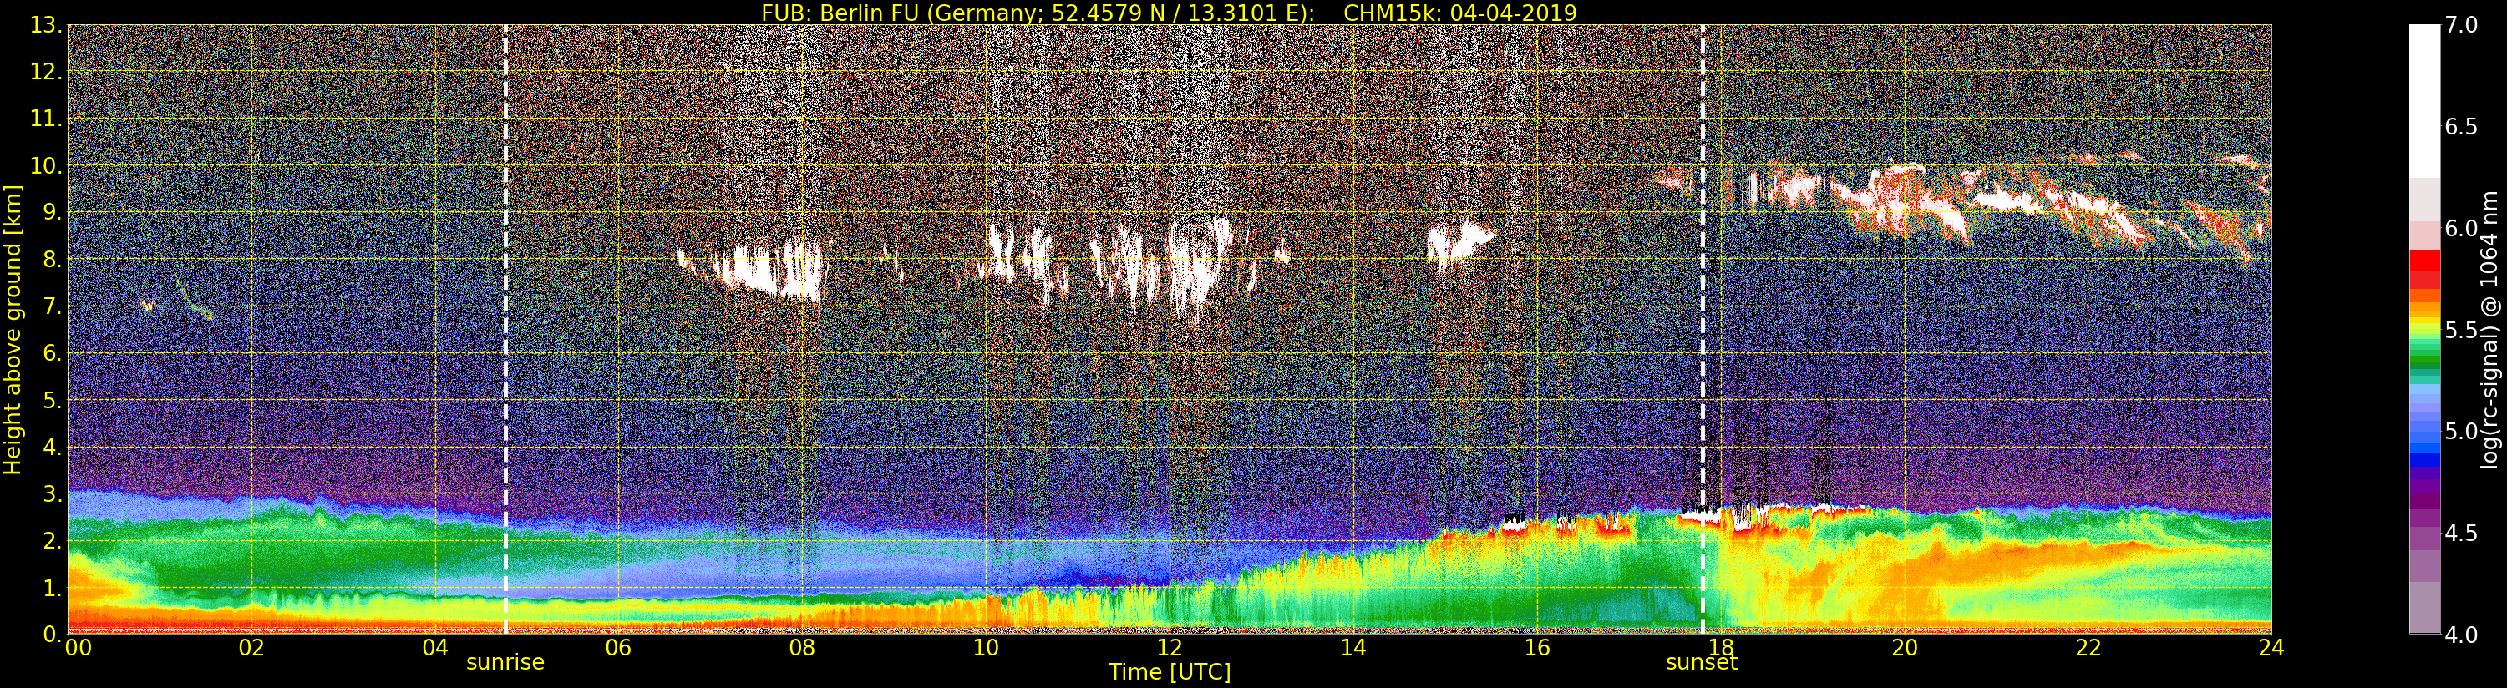Image resolution: width=2507 pixels, height=688 pixels.
Task: Click height axis tick '5.'
Action: pyautogui.click(x=52, y=400)
